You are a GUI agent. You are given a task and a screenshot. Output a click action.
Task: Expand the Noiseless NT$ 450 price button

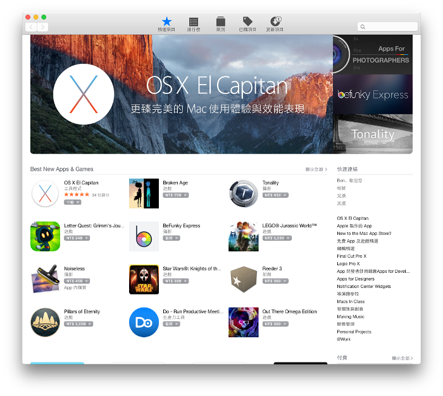[x=77, y=281]
